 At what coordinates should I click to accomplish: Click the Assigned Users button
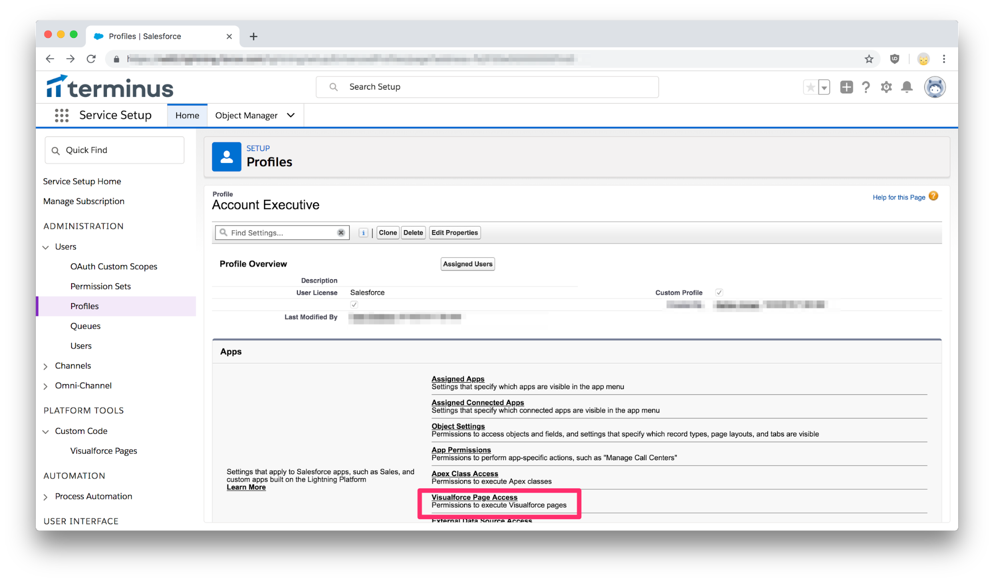(467, 264)
